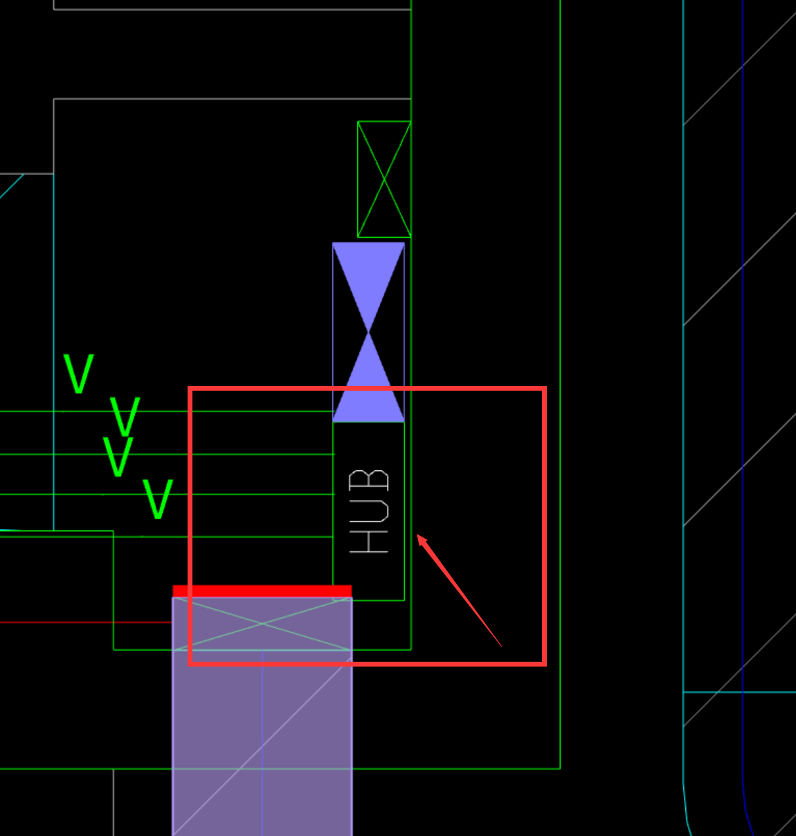Viewport: 796px width, 836px height.
Task: Select the large purple shaded rectangle
Action: click(262, 716)
